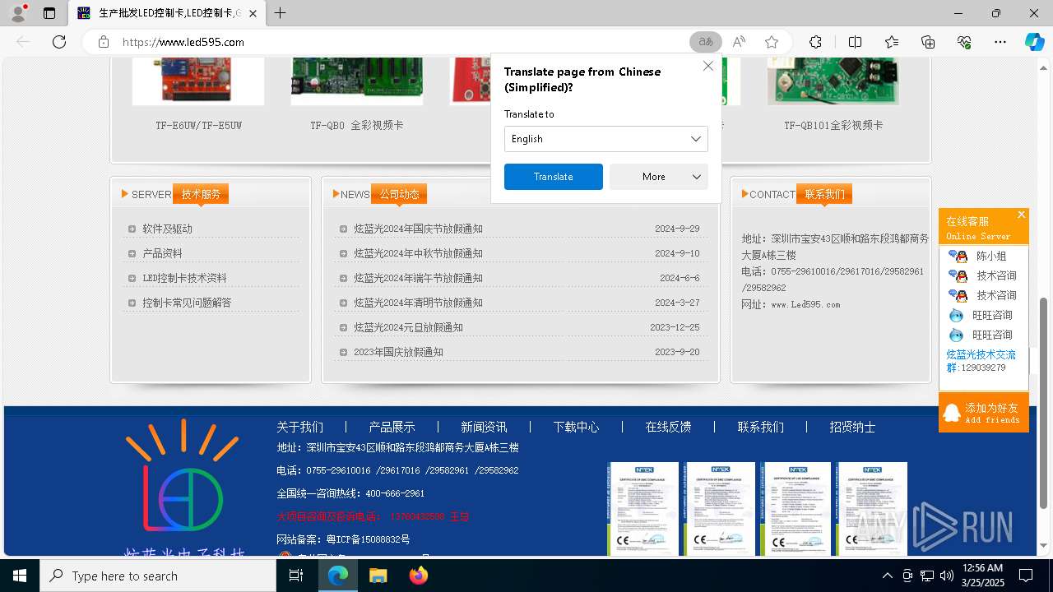Click the taskbar search box
Screen dimensions: 1053x592
[x=158, y=576]
